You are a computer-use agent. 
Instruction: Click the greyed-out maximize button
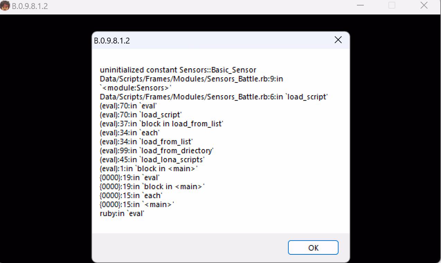(x=392, y=6)
